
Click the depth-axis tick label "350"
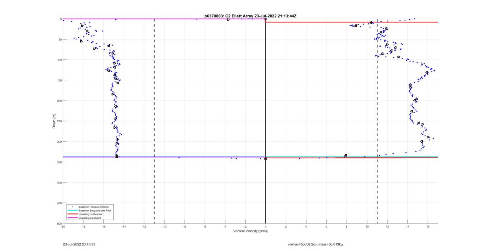[59, 162]
